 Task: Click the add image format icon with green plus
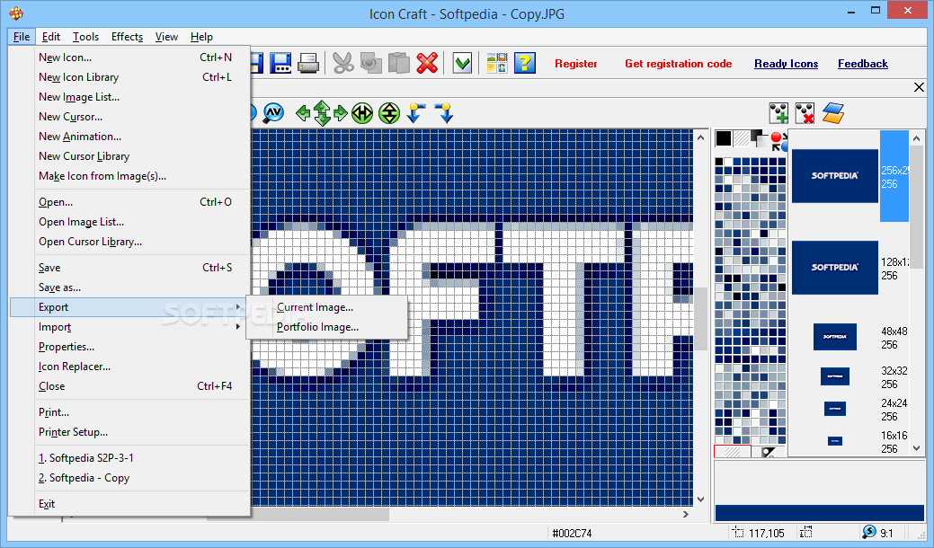point(778,113)
